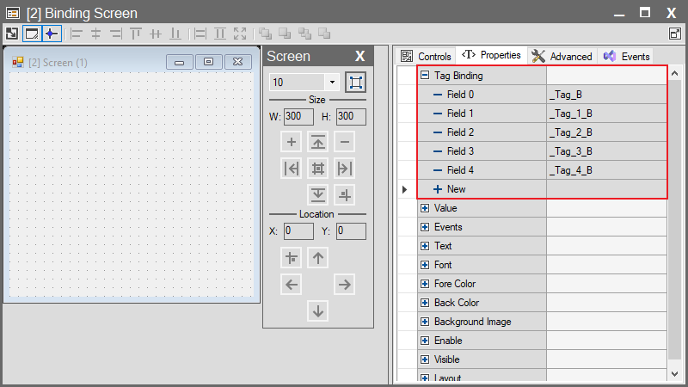The width and height of the screenshot is (688, 387).
Task: Click the up arrow location button
Action: coord(318,257)
